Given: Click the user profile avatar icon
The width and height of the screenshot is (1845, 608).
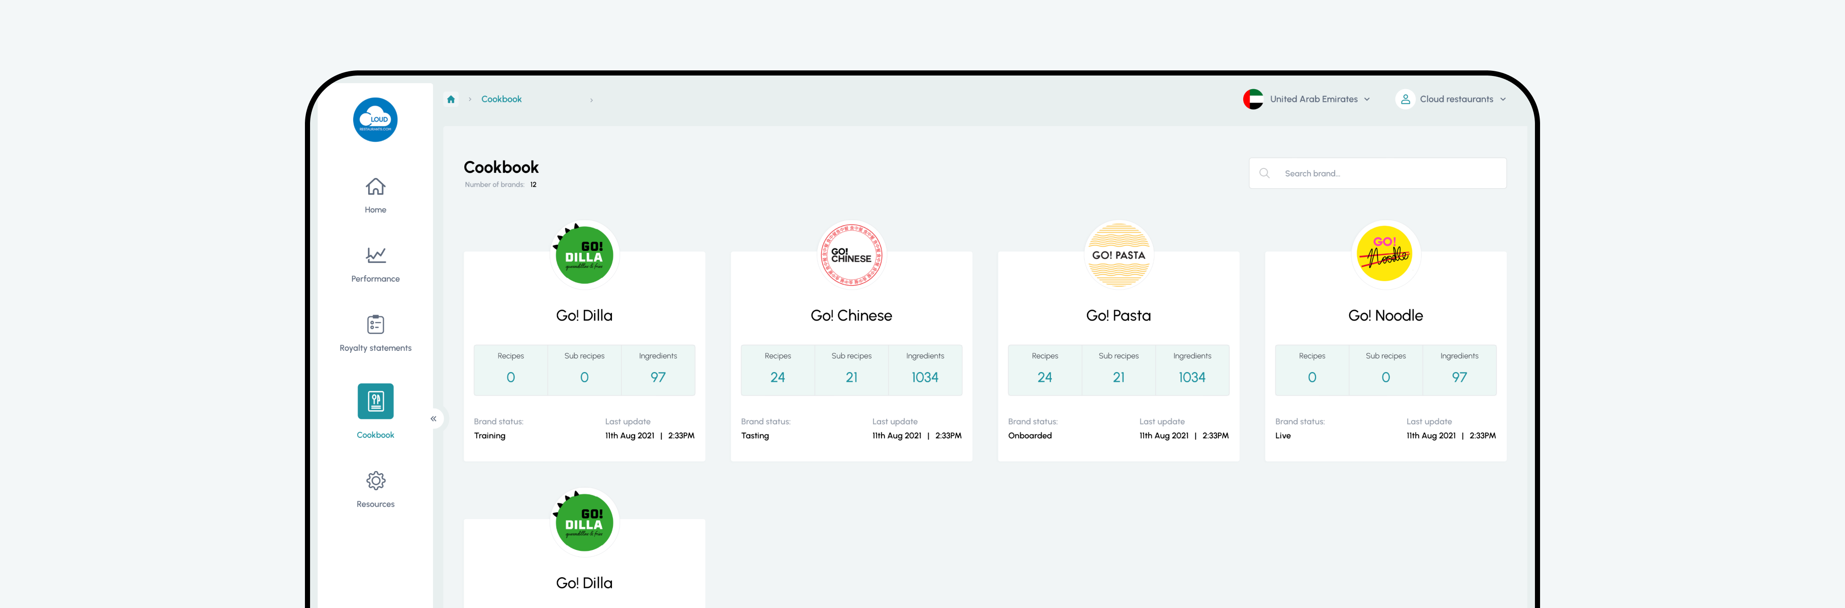Looking at the screenshot, I should coord(1405,99).
